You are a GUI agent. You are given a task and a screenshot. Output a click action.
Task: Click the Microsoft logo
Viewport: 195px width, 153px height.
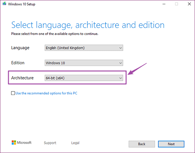point(21,143)
